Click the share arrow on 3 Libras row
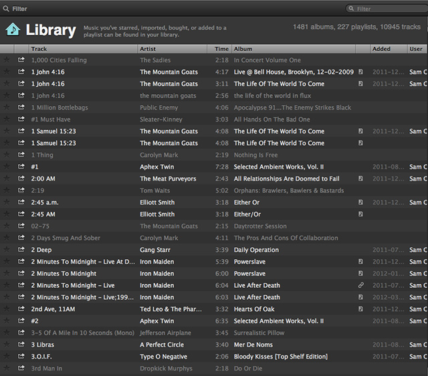This screenshot has height=376, width=428. pos(21,345)
